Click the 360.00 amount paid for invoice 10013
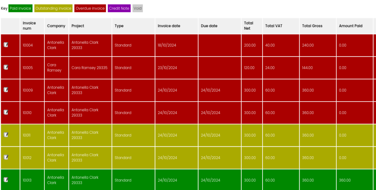The image size is (376, 190). tap(345, 180)
